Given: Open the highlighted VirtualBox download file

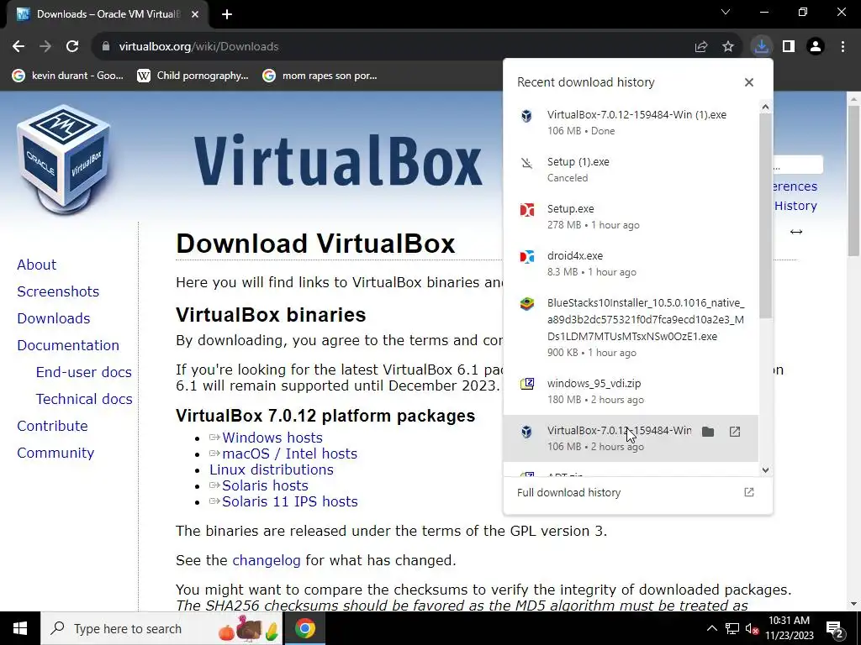Looking at the screenshot, I should tap(735, 432).
